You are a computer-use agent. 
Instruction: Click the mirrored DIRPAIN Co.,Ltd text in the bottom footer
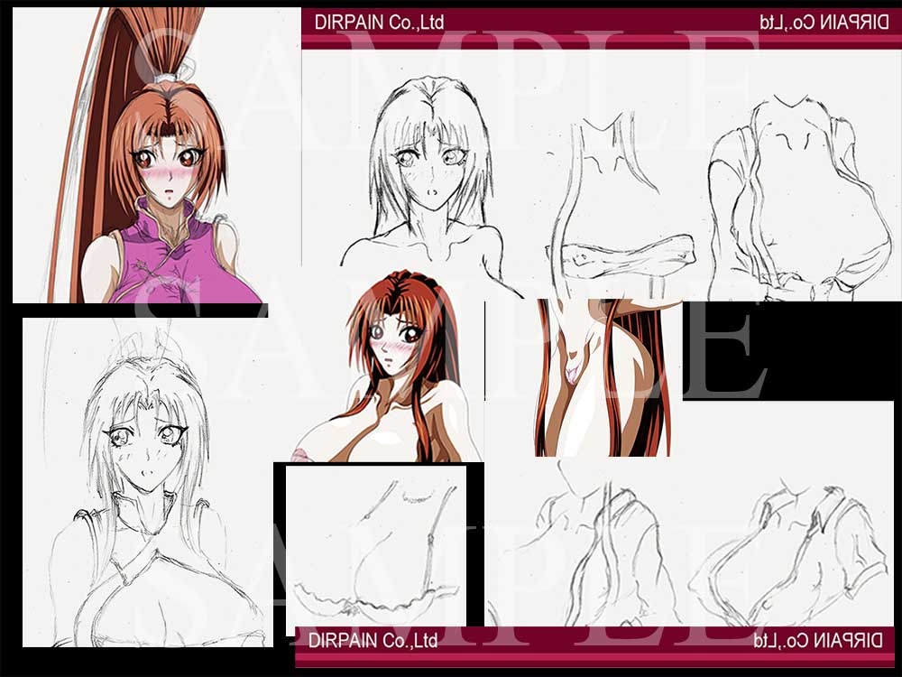tap(818, 641)
